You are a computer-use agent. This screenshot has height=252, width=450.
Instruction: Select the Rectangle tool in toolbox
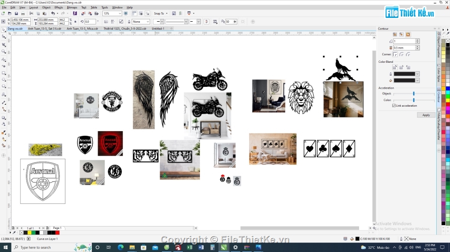tap(4, 73)
